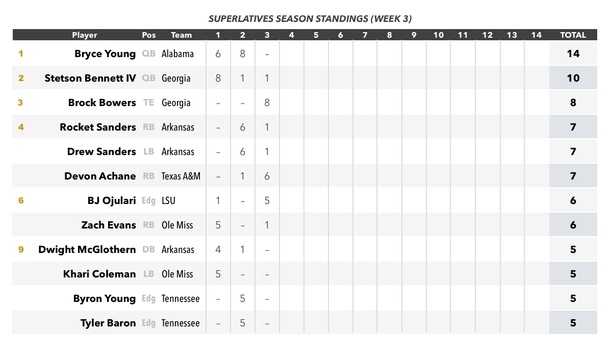This screenshot has height=357, width=612.
Task: Click the week 3 column header
Action: click(x=267, y=35)
